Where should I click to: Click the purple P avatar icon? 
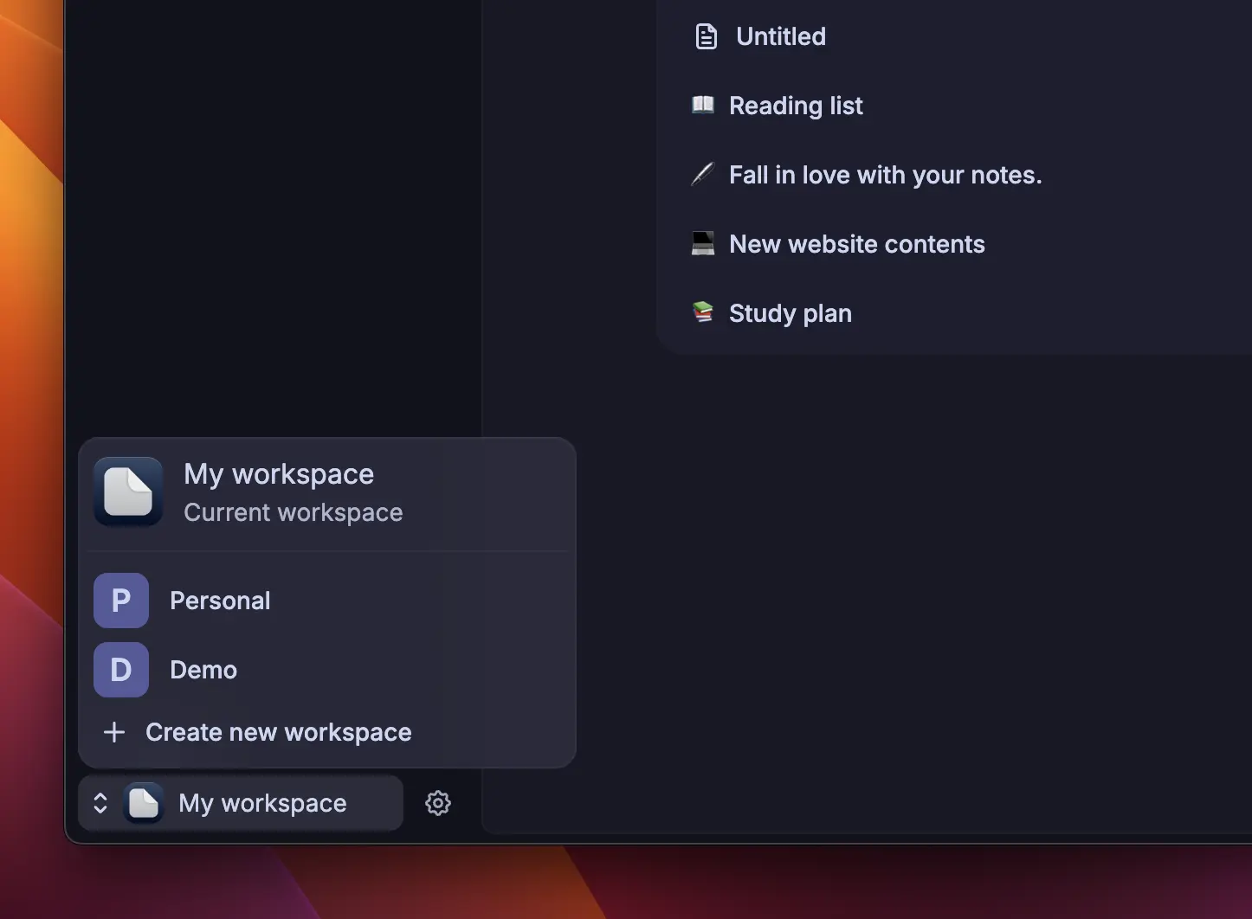121,601
